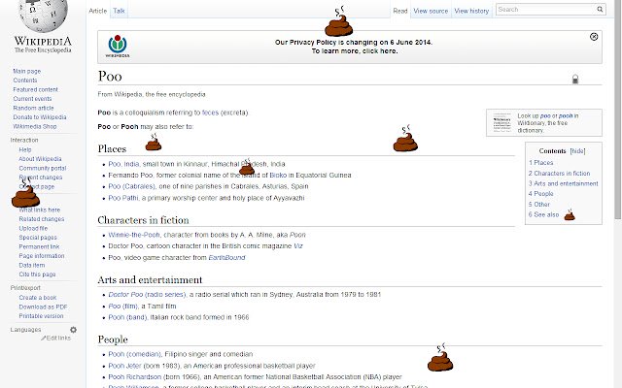Open the Poo, India link

(x=123, y=164)
